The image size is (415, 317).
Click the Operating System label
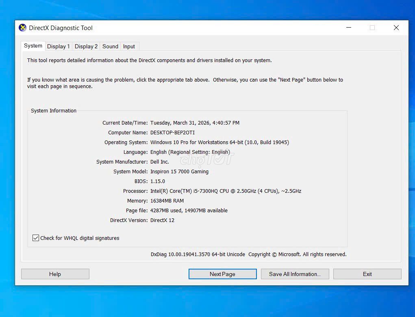(126, 142)
